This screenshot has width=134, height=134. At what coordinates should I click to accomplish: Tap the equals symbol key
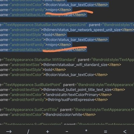(x=106, y=132)
